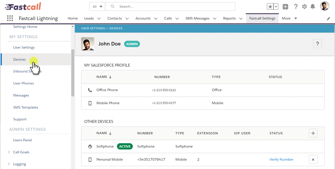Click the global actions plus icon
This screenshot has width=335, height=169.
(x=285, y=7)
